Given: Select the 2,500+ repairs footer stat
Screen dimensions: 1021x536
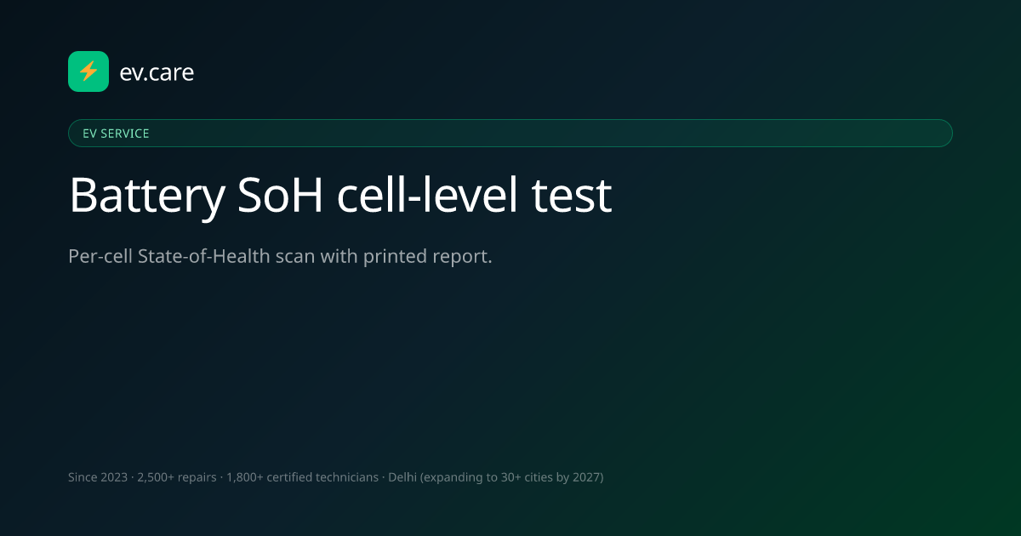Looking at the screenshot, I should [177, 477].
